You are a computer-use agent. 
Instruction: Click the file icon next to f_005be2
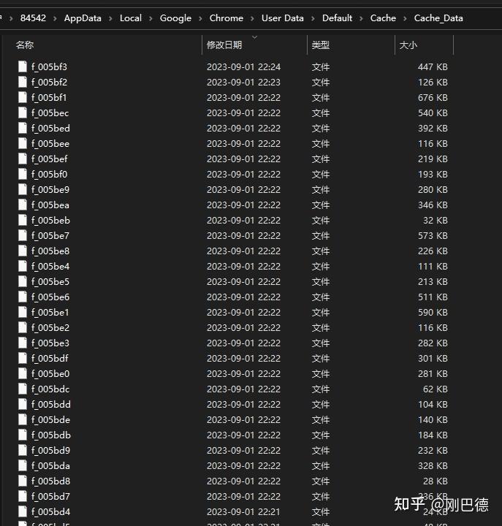click(x=23, y=328)
